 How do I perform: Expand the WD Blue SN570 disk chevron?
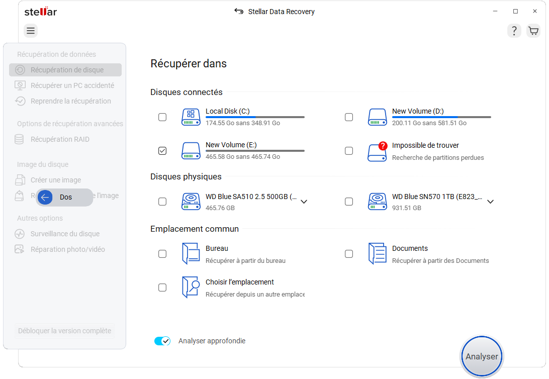pyautogui.click(x=491, y=202)
